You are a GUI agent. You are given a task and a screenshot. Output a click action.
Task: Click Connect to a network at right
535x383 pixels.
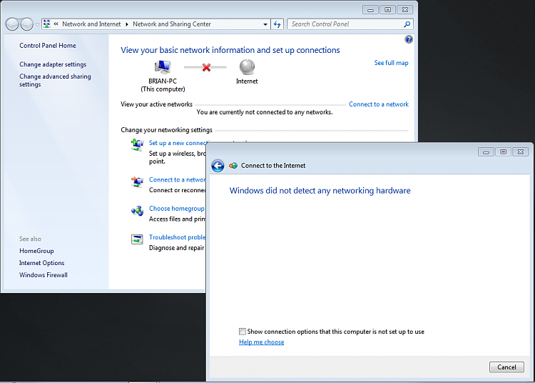378,104
